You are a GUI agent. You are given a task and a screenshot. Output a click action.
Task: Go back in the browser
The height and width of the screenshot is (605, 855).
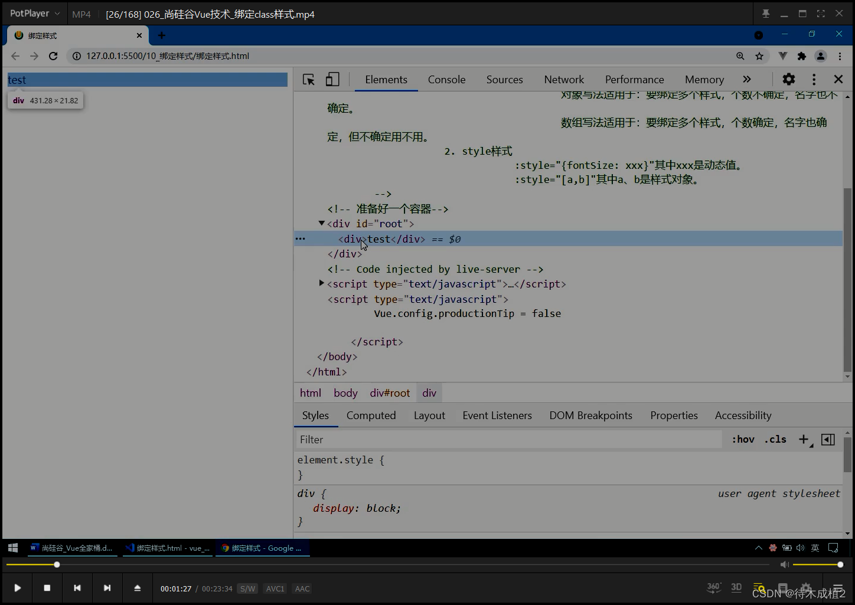click(15, 56)
